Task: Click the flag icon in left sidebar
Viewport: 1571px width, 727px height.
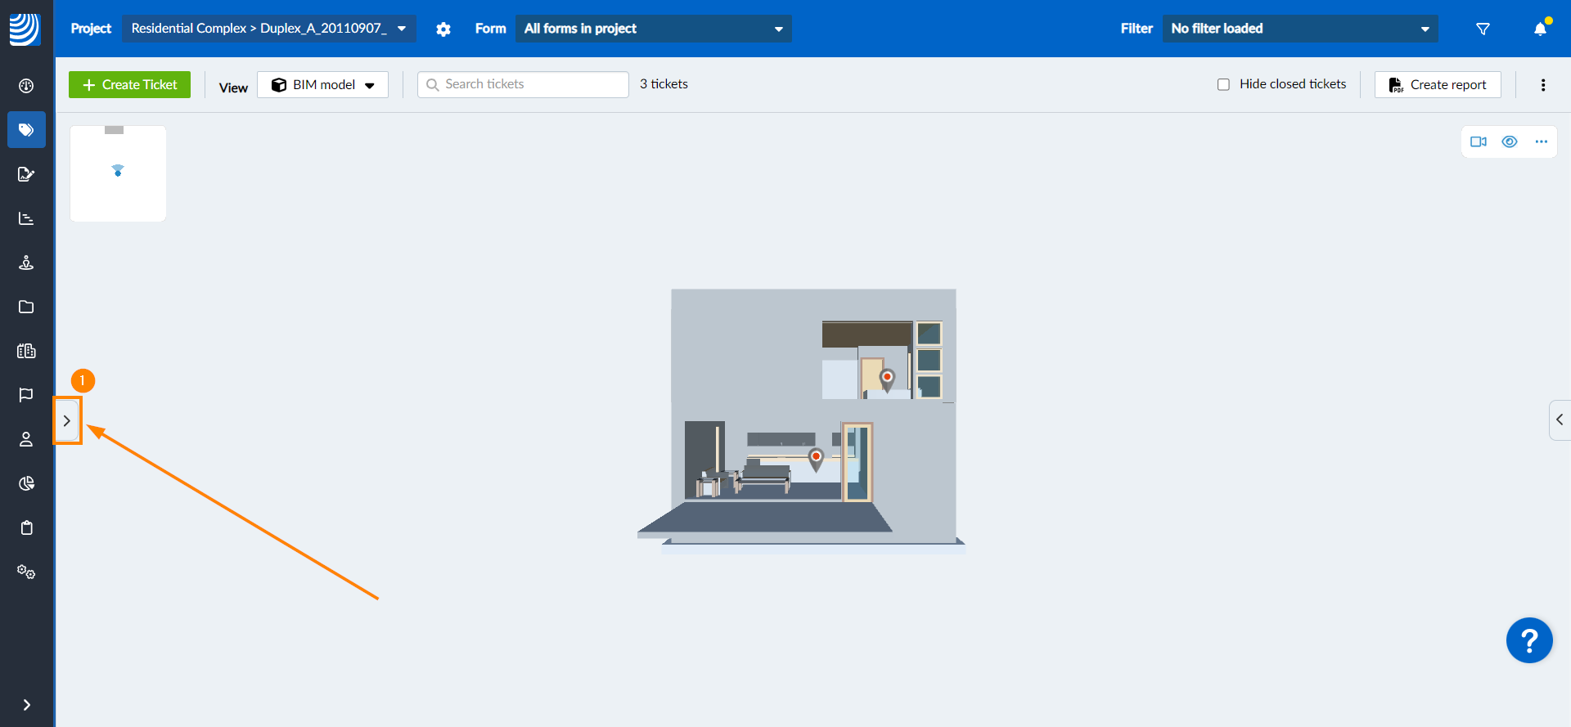Action: pyautogui.click(x=26, y=395)
